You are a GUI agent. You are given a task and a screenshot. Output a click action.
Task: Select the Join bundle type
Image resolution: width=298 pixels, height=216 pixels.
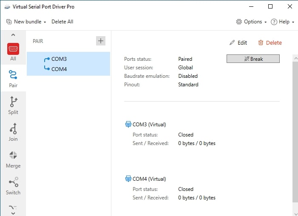(13, 132)
